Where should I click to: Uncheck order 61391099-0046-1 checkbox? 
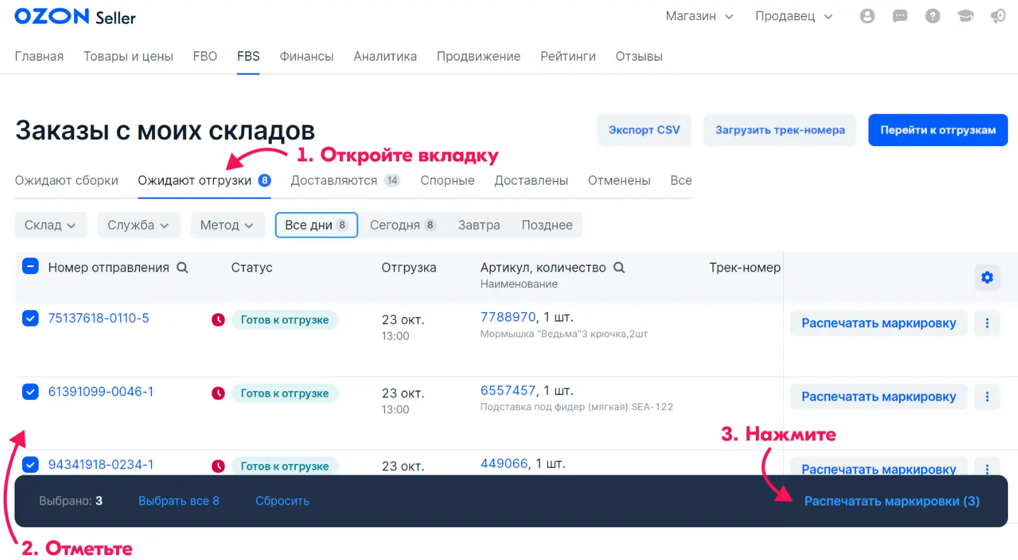coord(30,392)
